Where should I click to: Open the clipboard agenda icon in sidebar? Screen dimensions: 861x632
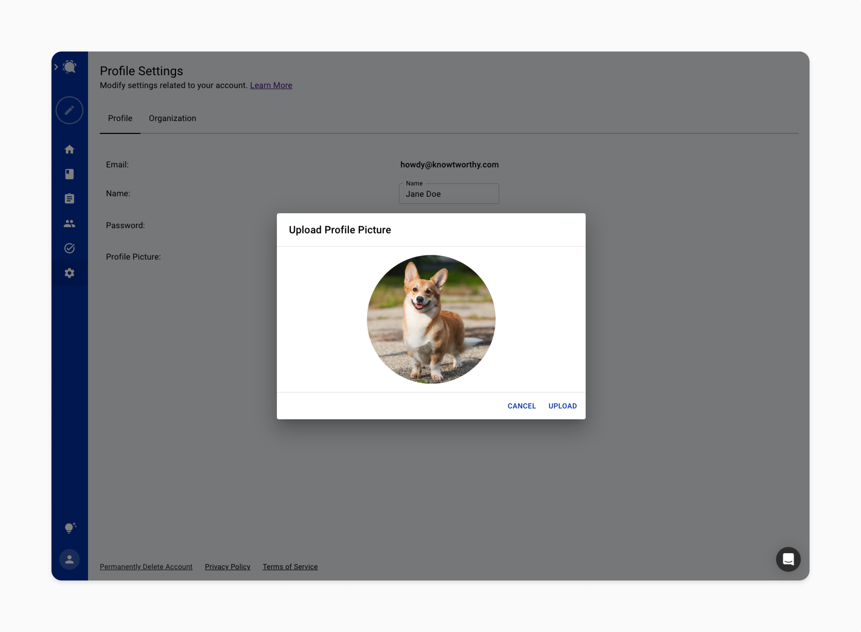coord(69,198)
